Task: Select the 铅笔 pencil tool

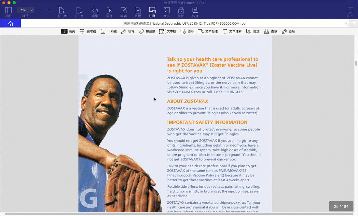Action: 128,31
